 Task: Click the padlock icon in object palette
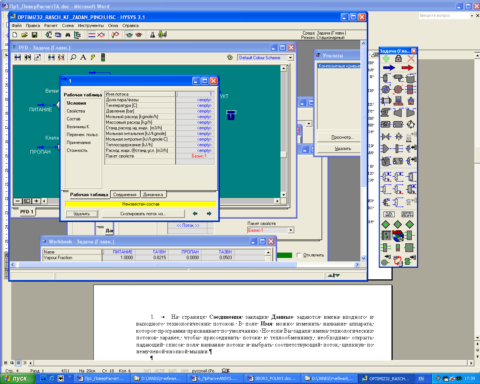(398, 58)
